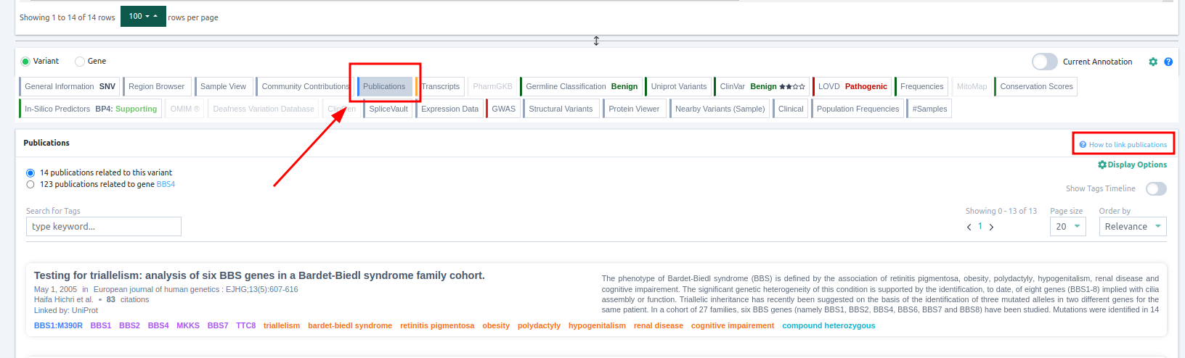Select the Gene radio button
Screen dimensions: 1185x358
[x=80, y=62]
